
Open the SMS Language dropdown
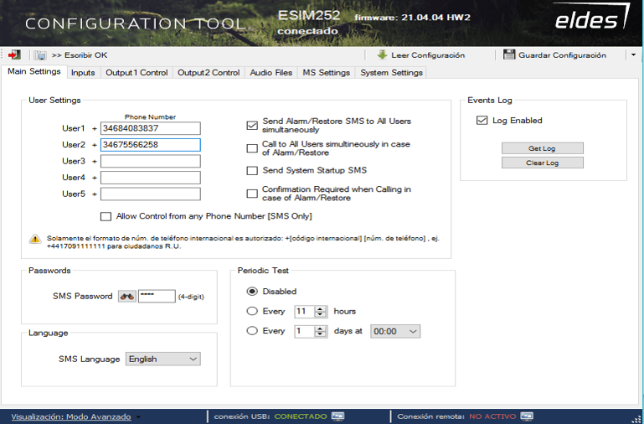[163, 359]
